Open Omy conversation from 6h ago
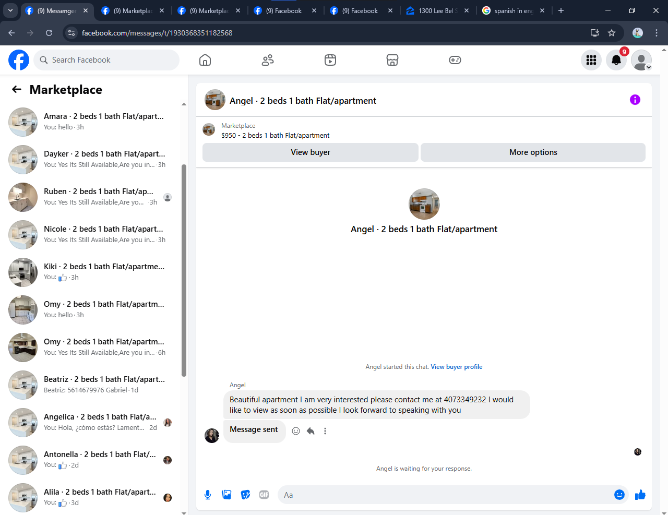Image resolution: width=668 pixels, height=515 pixels. [92, 348]
